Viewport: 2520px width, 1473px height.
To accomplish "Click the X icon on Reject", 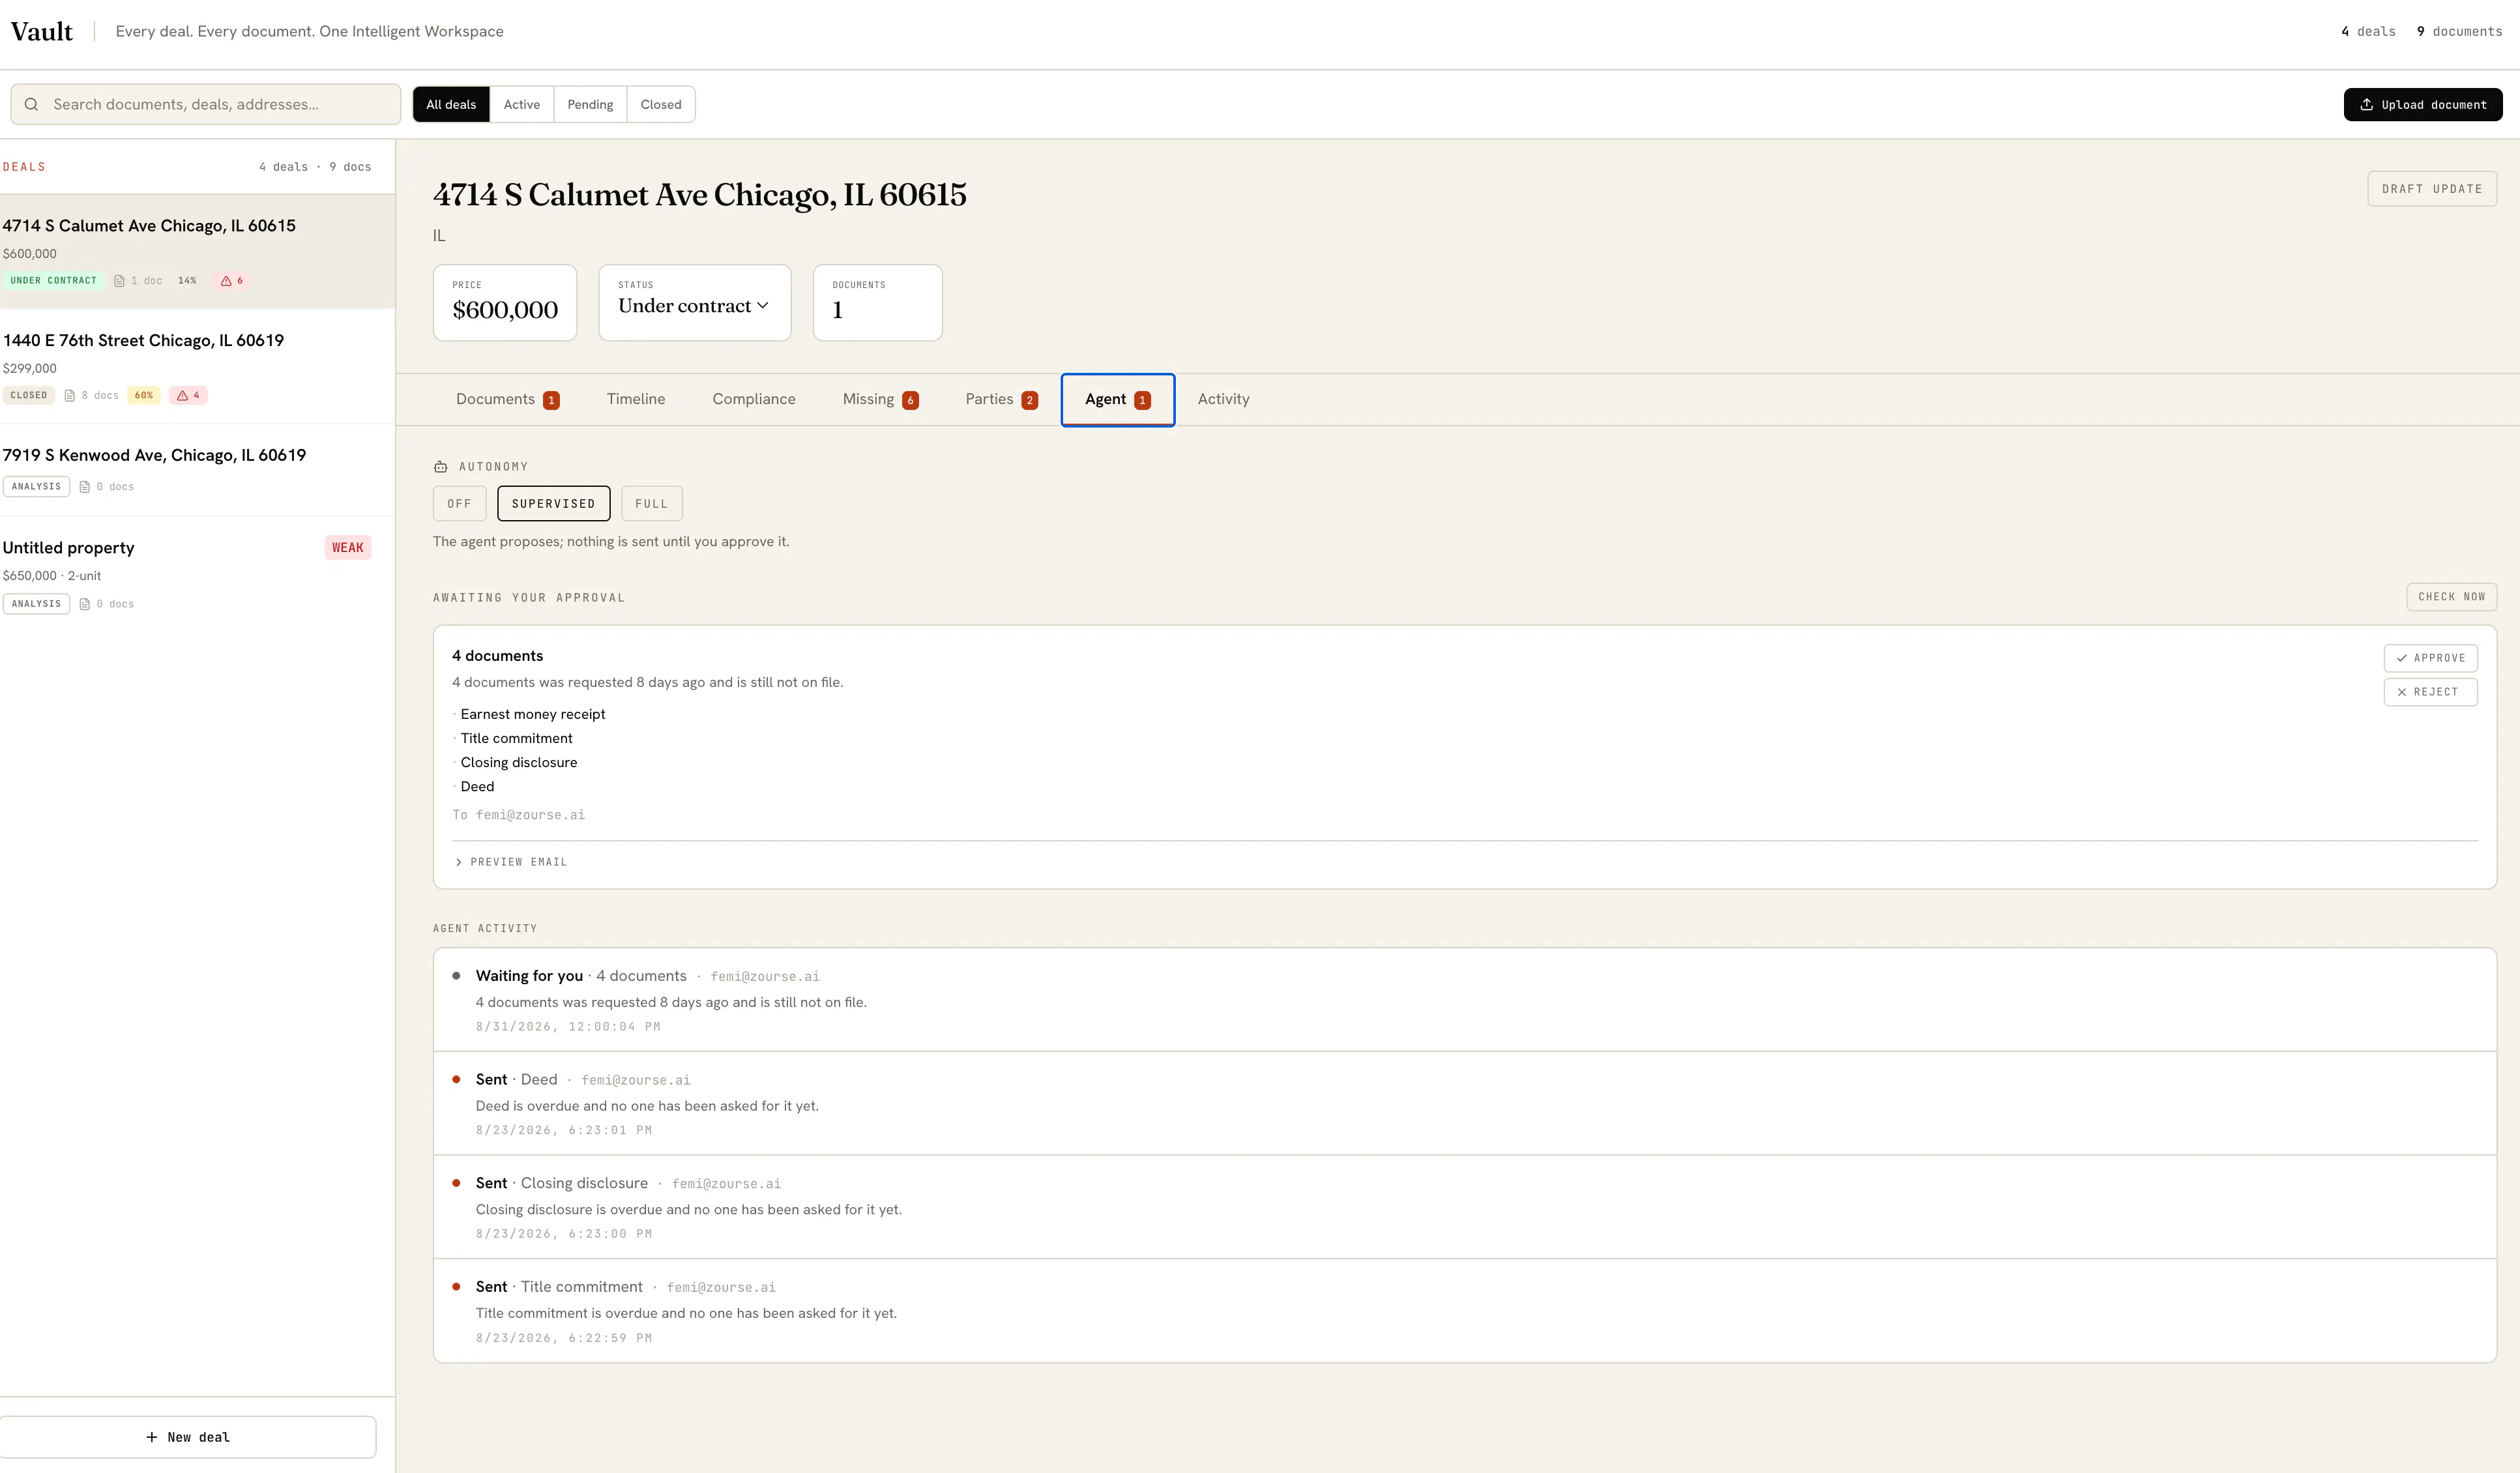I will (2401, 692).
